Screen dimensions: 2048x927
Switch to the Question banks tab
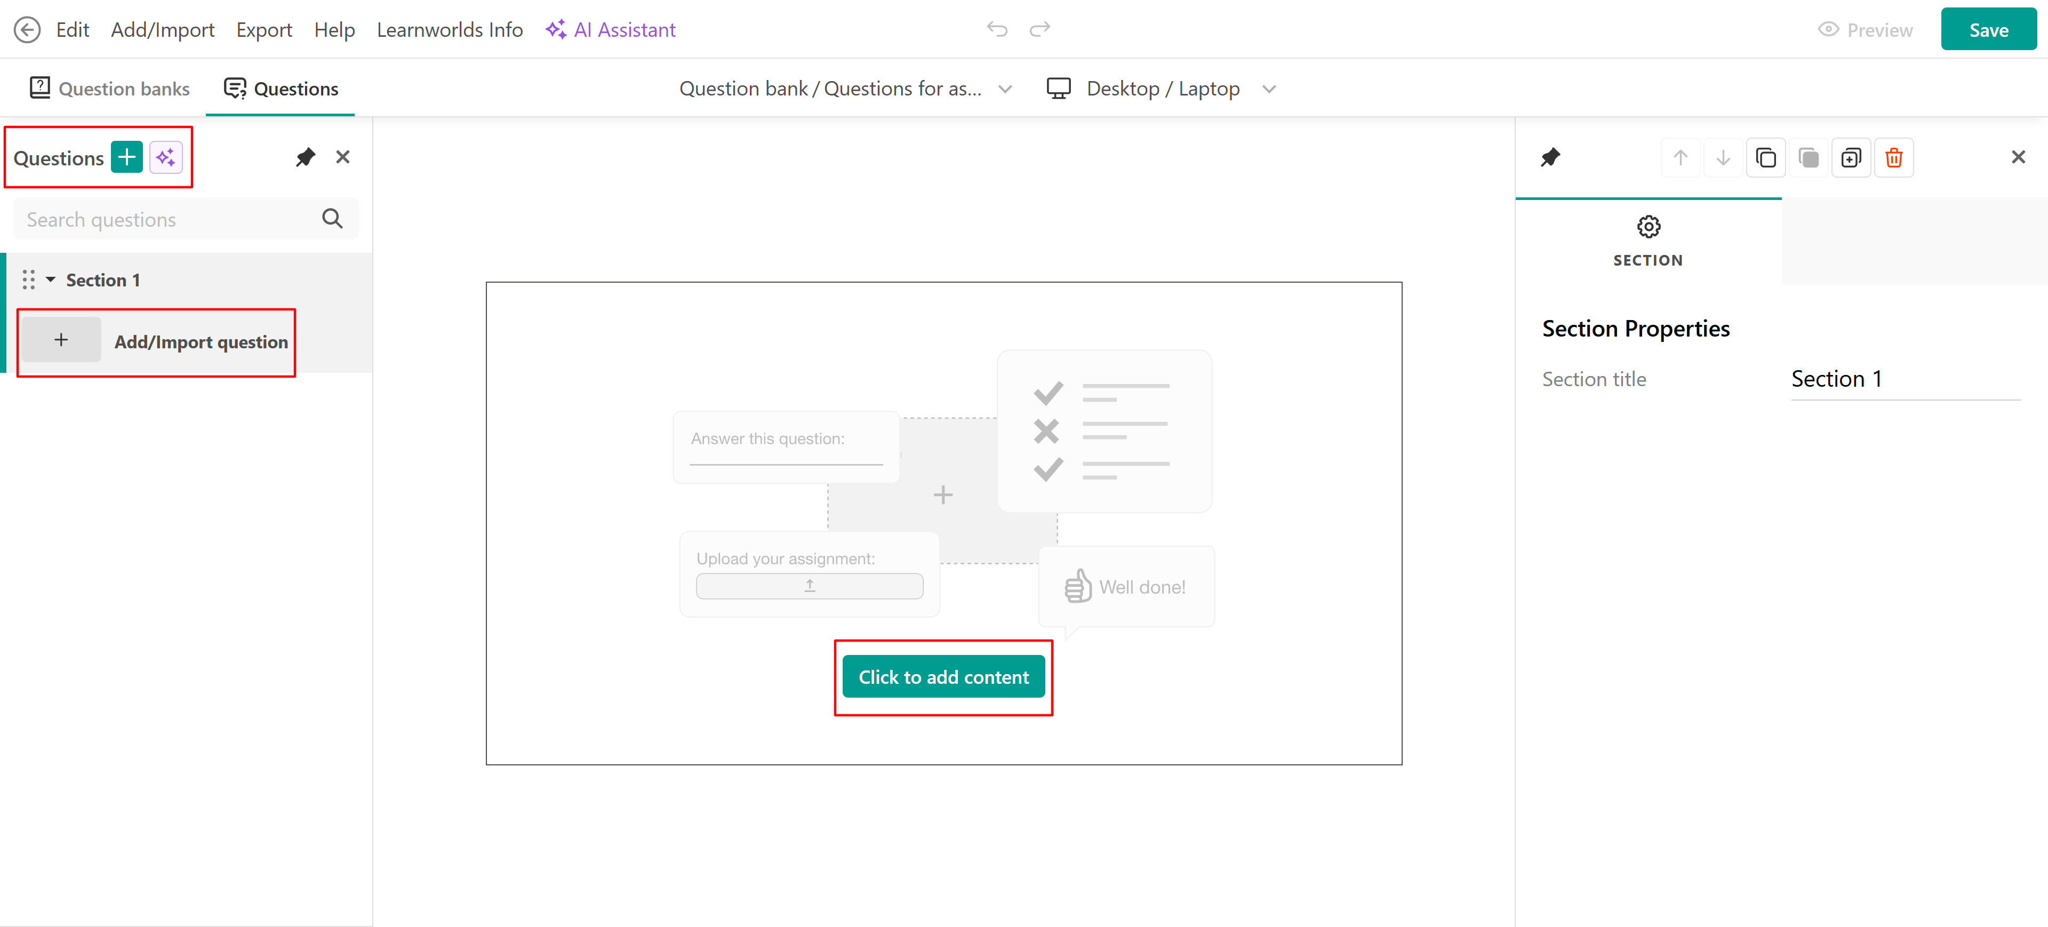click(x=110, y=89)
